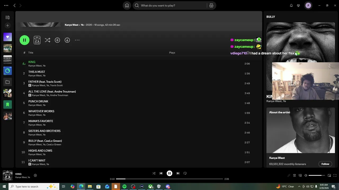Connect to a device
Image resolution: width=339 pixels, height=190 pixels.
tap(300, 175)
